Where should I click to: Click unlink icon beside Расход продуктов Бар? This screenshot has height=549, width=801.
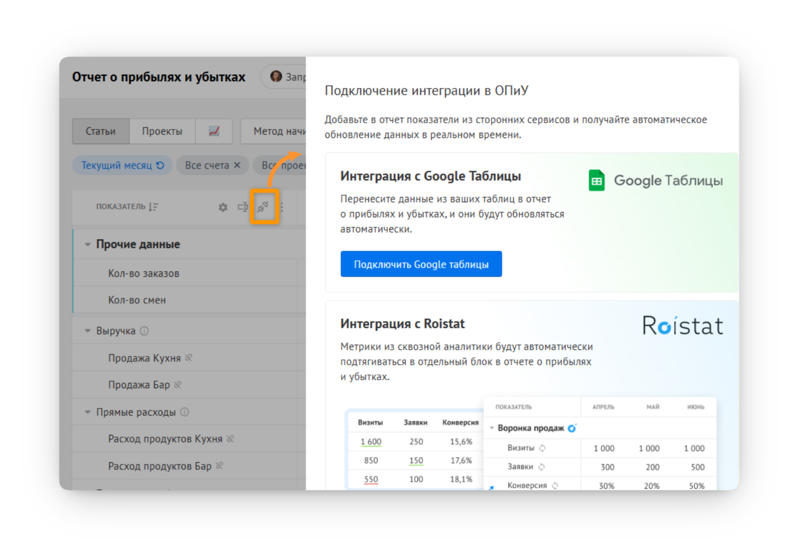coord(220,466)
